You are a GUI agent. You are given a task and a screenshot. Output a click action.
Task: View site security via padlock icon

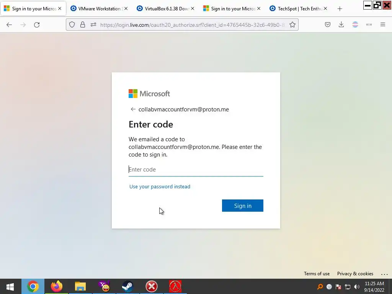(83, 24)
